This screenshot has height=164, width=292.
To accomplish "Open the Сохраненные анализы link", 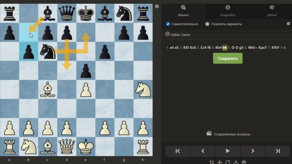I will (x=232, y=134).
